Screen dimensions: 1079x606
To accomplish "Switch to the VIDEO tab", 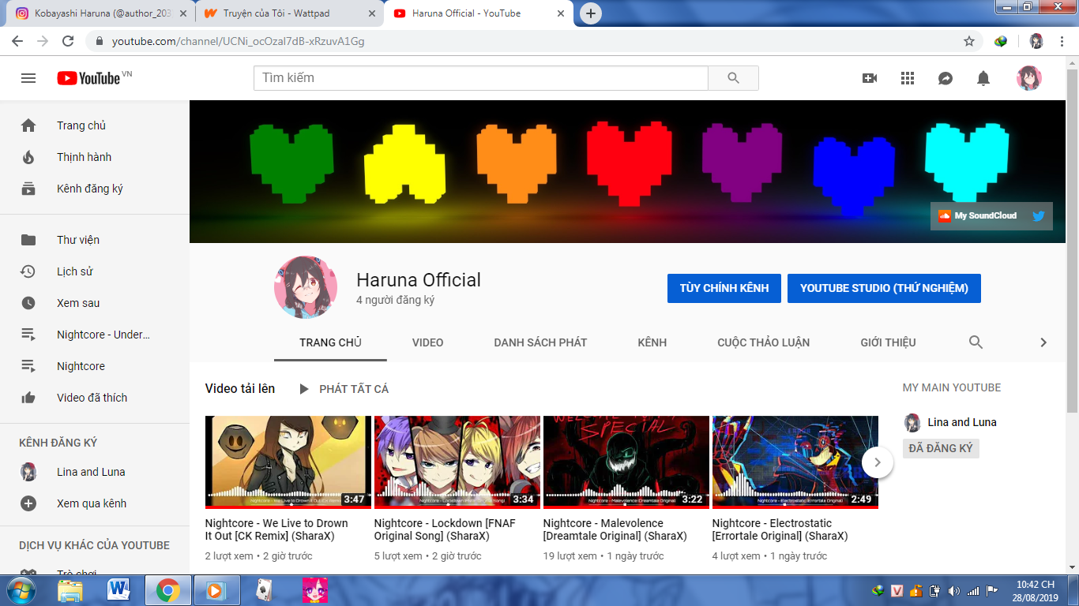I will [427, 342].
